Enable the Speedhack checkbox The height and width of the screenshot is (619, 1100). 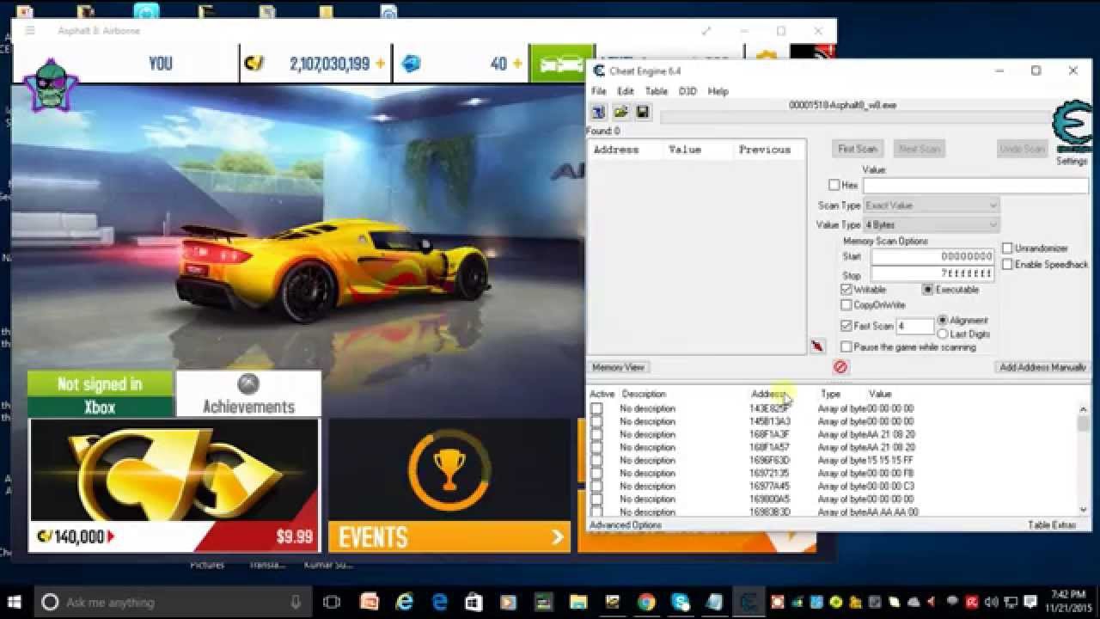pos(1007,265)
